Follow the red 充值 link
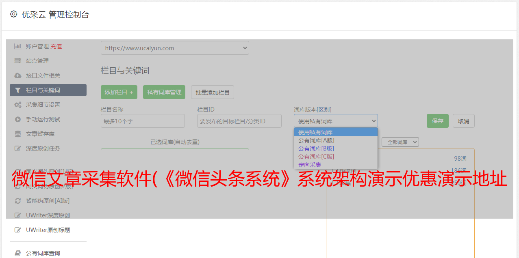 tap(56, 46)
